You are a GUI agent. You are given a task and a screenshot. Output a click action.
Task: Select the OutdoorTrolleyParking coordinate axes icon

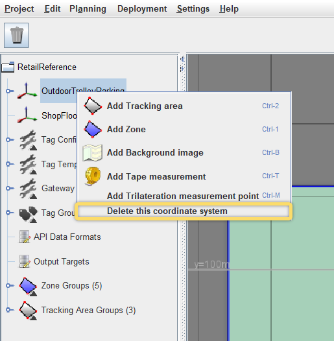(x=27, y=91)
